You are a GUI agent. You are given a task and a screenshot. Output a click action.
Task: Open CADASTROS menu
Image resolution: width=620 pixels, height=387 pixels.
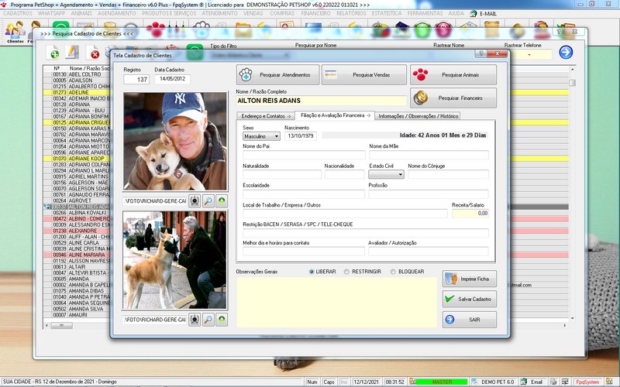tap(18, 13)
